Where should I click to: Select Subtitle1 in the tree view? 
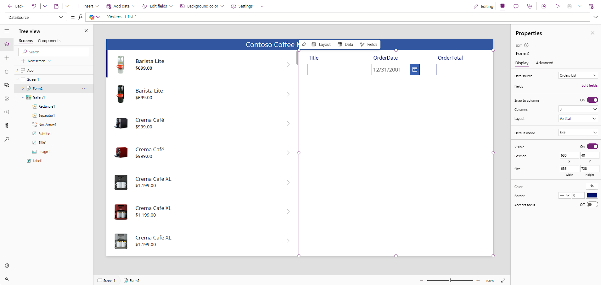pyautogui.click(x=45, y=134)
